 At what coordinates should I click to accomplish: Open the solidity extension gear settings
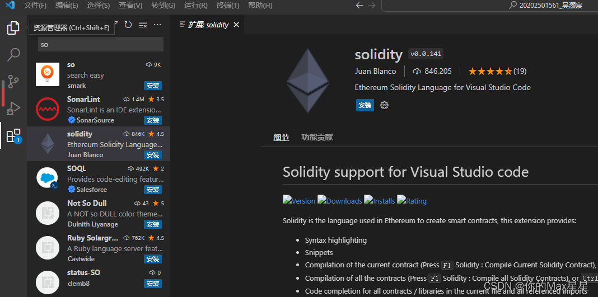pyautogui.click(x=385, y=105)
